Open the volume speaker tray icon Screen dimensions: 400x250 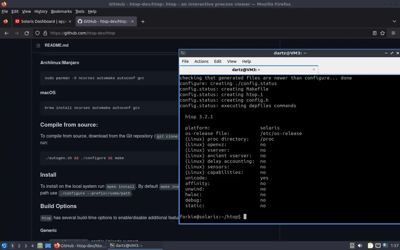pyautogui.click(x=360, y=246)
